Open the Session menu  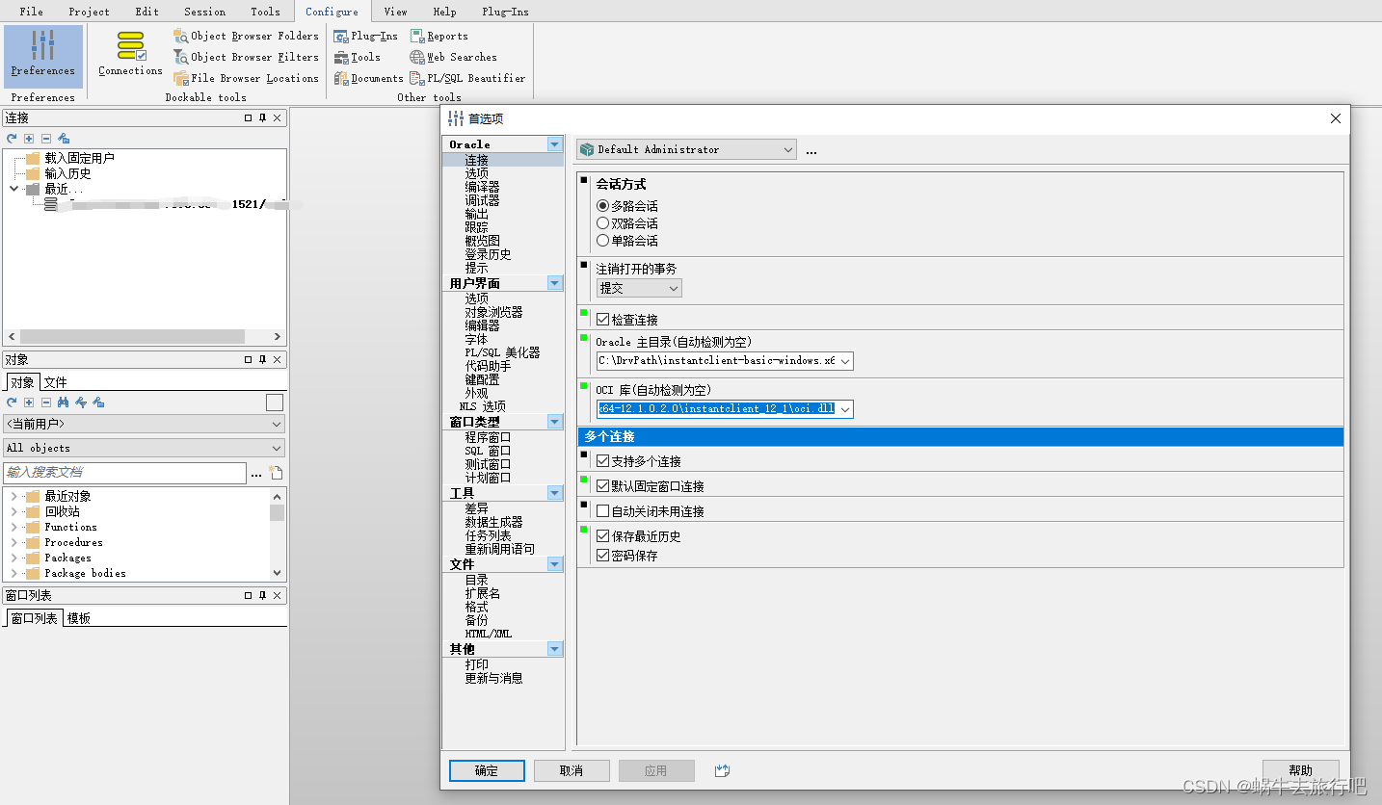[x=203, y=12]
